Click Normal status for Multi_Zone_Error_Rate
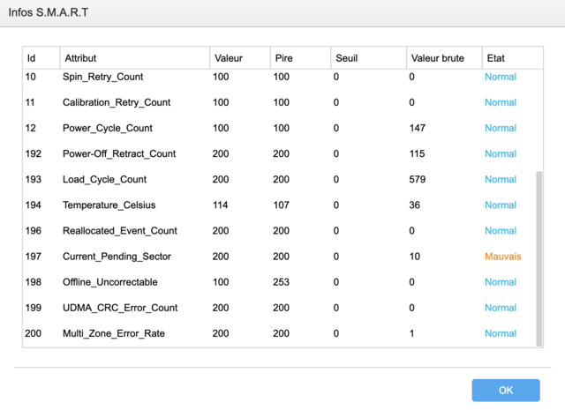 click(501, 333)
